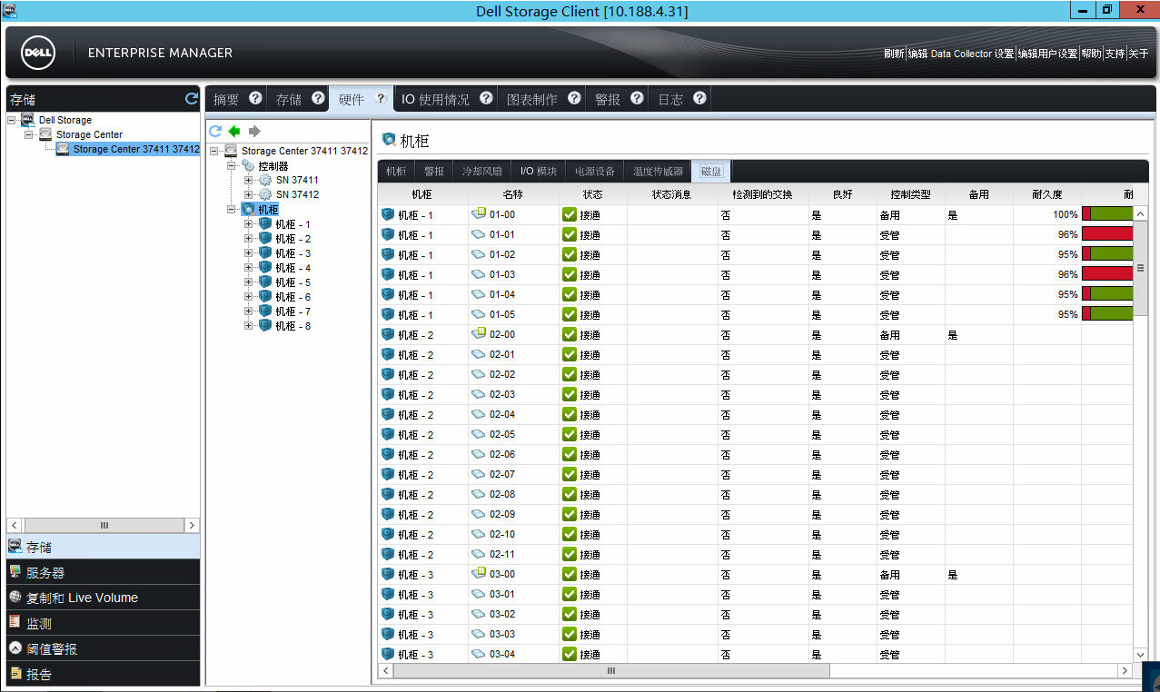
Task: Expand 机柜 - 4 in hardware tree
Action: click(x=249, y=267)
